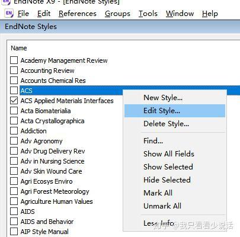Select the Agri Forest Meteorology style name
The height and width of the screenshot is (237, 240).
tap(55, 191)
